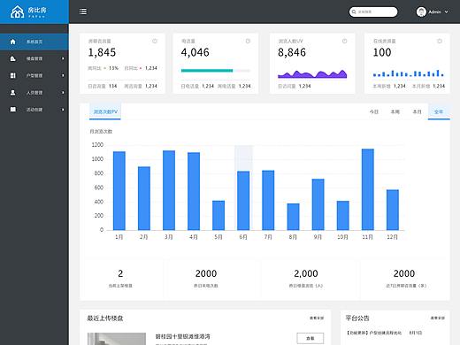Click the 4,046 value
The height and width of the screenshot is (345, 460).
pyautogui.click(x=195, y=52)
